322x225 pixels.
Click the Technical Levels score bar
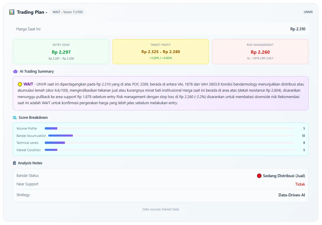click(x=169, y=143)
